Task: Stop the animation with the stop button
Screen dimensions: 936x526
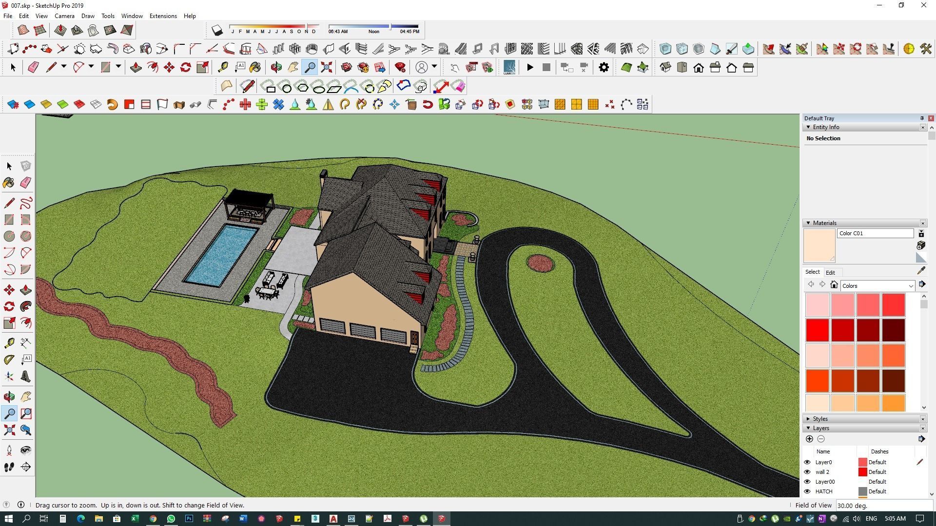Action: tap(546, 67)
